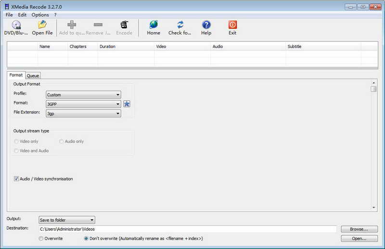Switch to the Format tab
The image size is (385, 249).
pyautogui.click(x=16, y=75)
